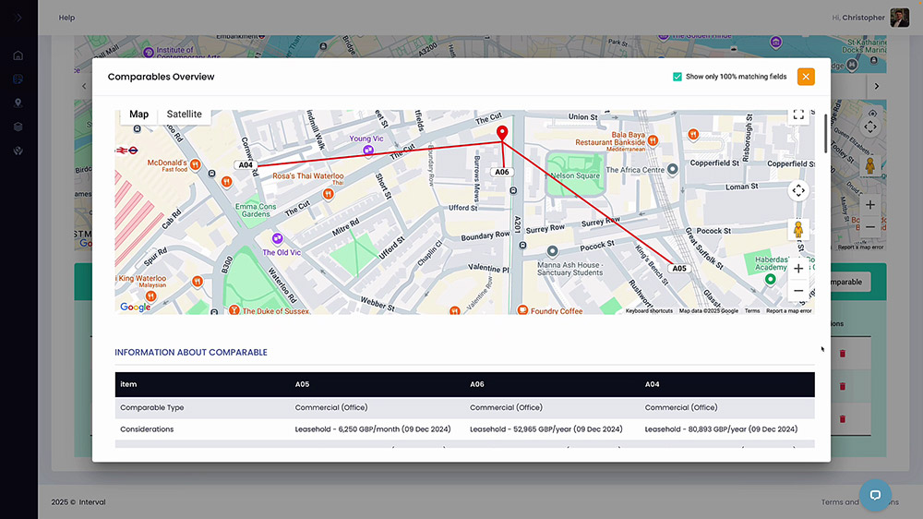The width and height of the screenshot is (923, 519).
Task: Click Haberdashers' Academy marker
Action: pyautogui.click(x=770, y=279)
